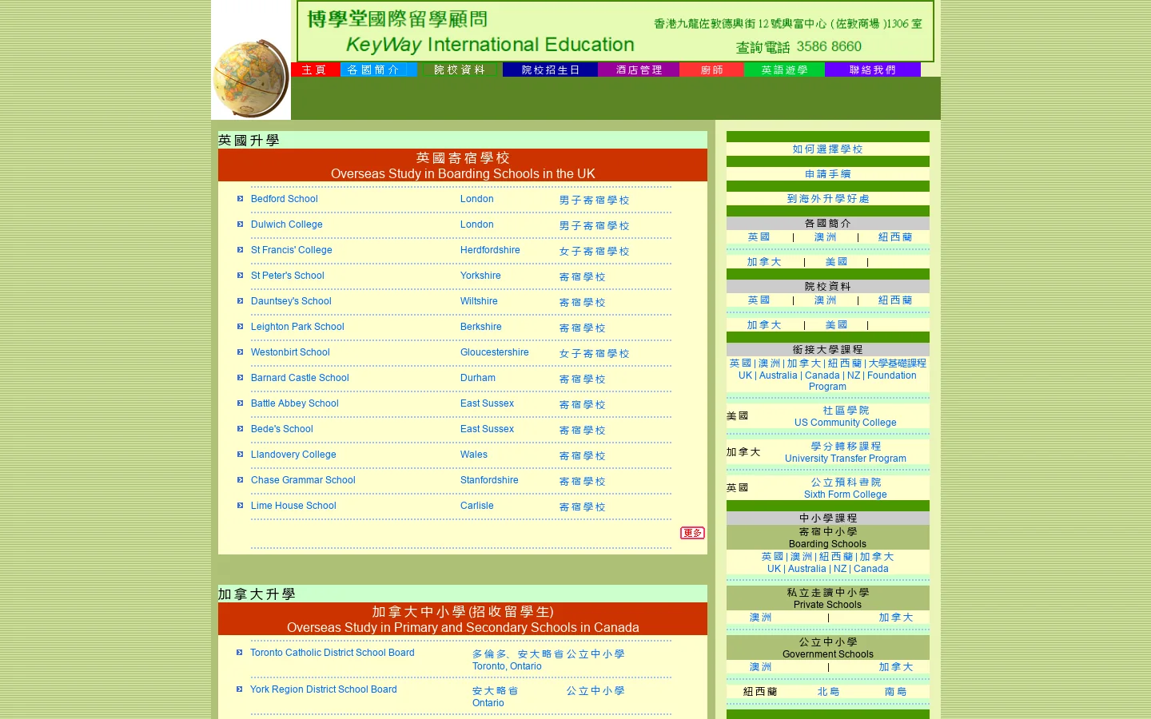Open US Community College link
Image resolution: width=1151 pixels, height=719 pixels.
846,423
